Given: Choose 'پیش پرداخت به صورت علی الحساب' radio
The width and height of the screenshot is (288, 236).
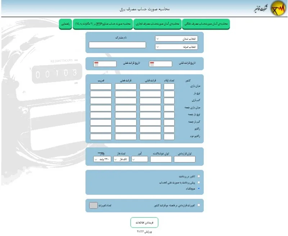Looking at the screenshot, I should [199, 182].
